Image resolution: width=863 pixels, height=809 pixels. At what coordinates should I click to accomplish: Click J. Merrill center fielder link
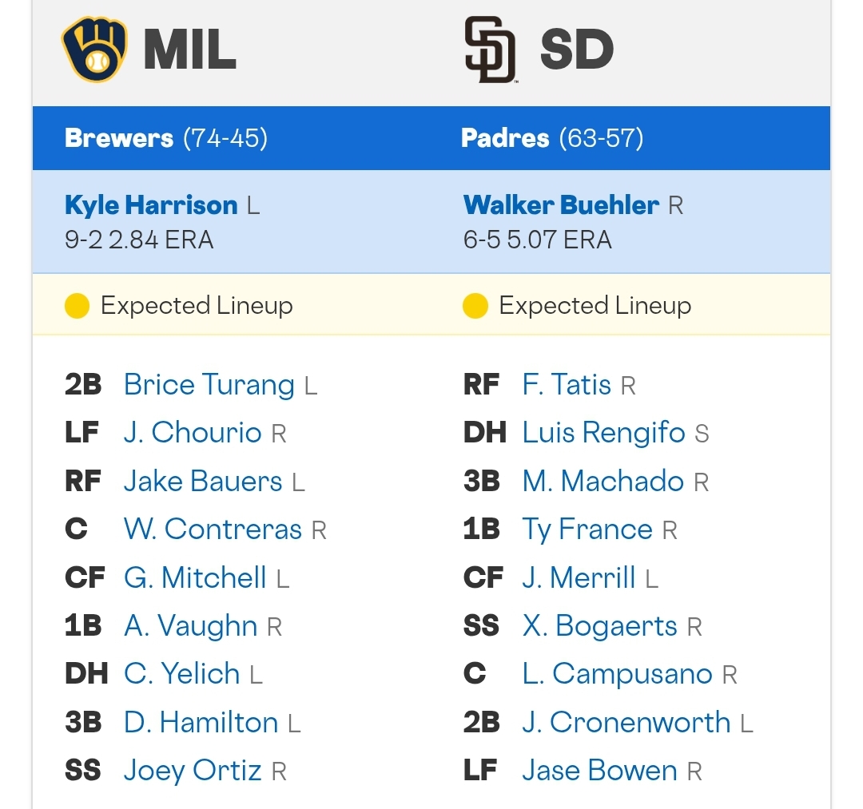(579, 578)
